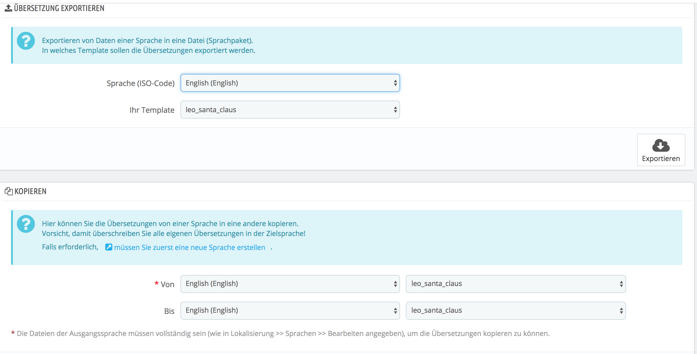Viewport: 697px width, 354px height.
Task: Click the Kopieren copy icon
Action: pyautogui.click(x=8, y=191)
